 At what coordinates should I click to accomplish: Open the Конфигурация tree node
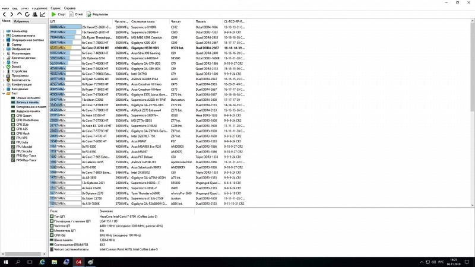click(21, 84)
